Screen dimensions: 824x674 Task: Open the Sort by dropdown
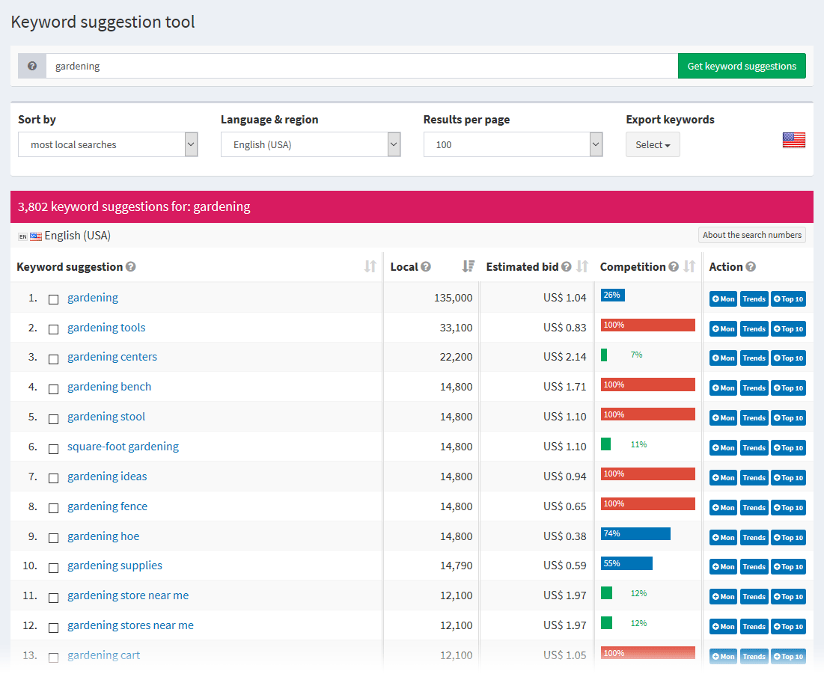(x=108, y=144)
